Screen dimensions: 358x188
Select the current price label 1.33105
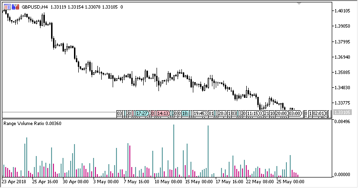(342, 113)
